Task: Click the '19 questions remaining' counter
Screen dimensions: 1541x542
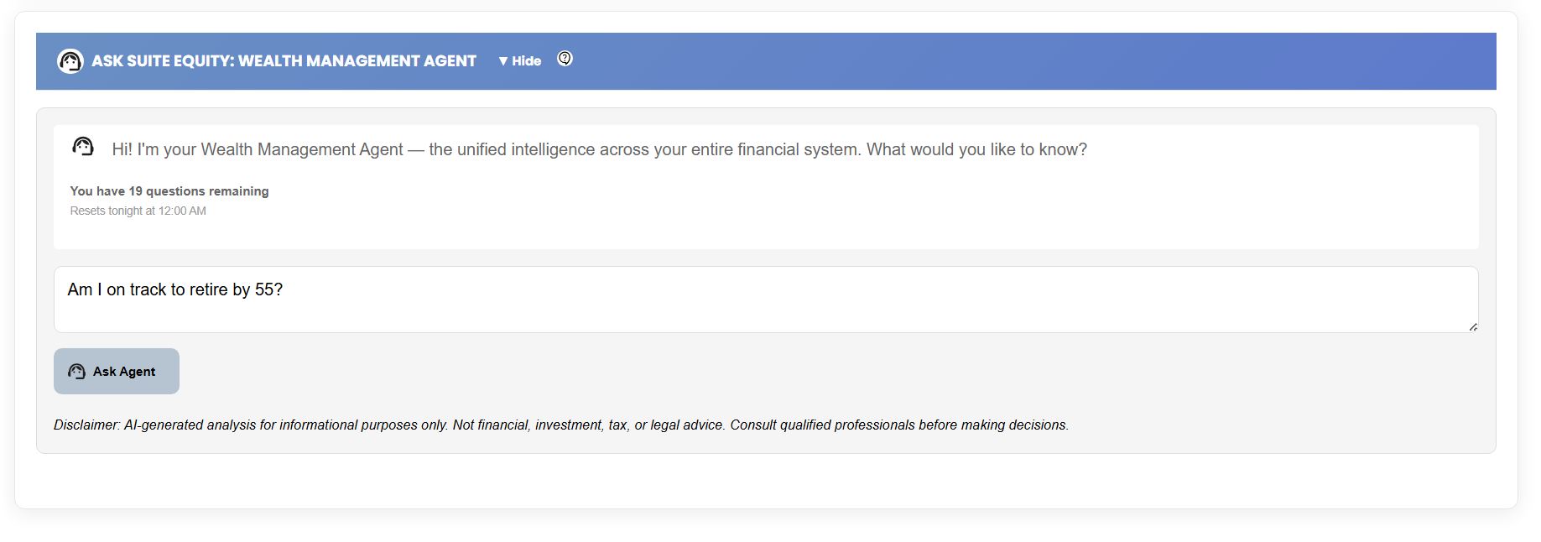Action: point(169,190)
